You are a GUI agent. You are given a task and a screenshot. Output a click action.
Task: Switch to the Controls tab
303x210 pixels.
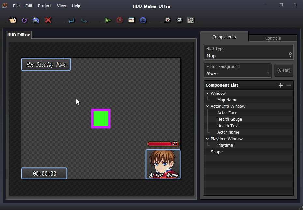coord(273,38)
